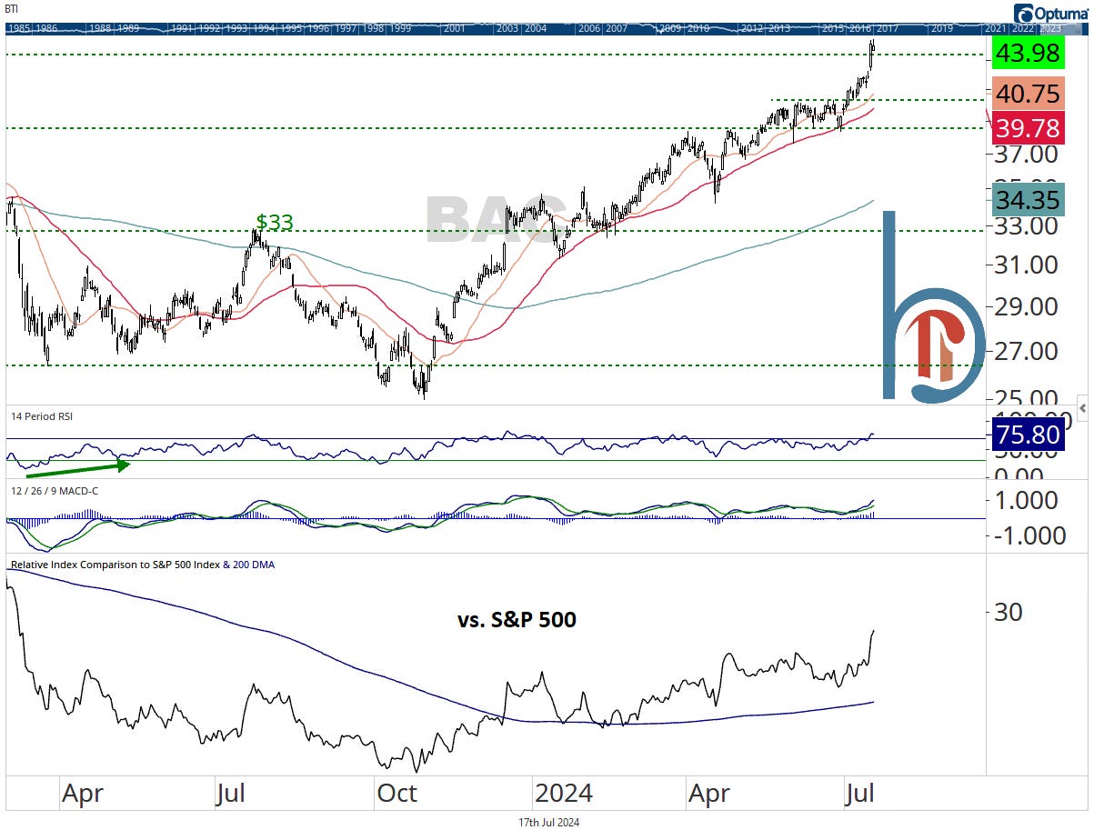
Task: Jump to 1985 in the overview timeline
Action: (x=19, y=28)
